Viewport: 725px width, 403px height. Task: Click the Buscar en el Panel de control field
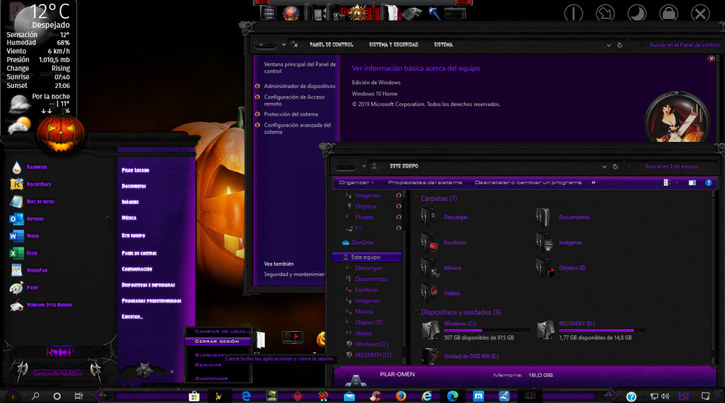click(679, 45)
